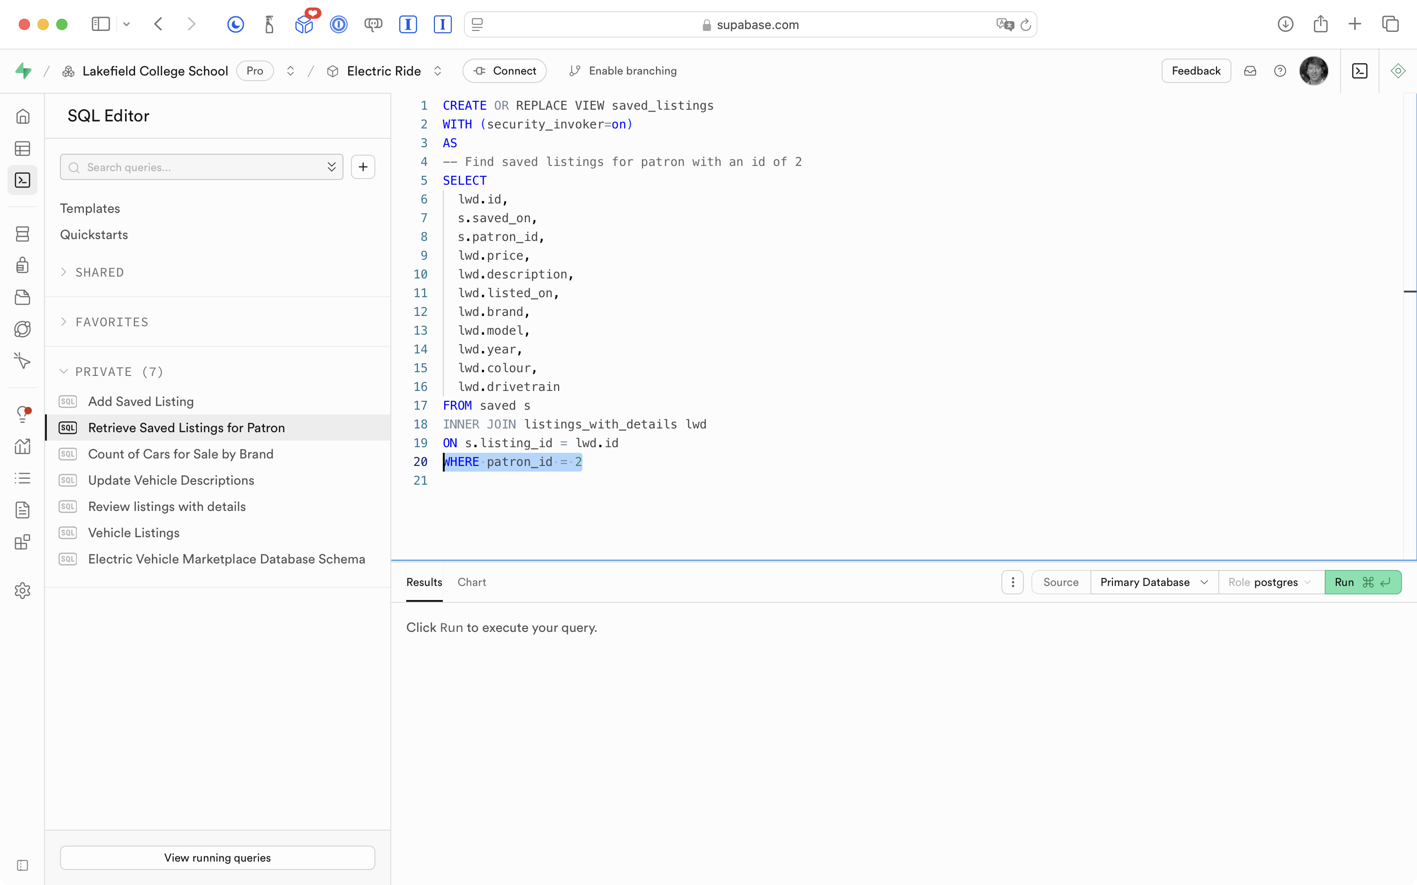The image size is (1417, 885).
Task: Switch to the Chart tab
Action: click(471, 582)
